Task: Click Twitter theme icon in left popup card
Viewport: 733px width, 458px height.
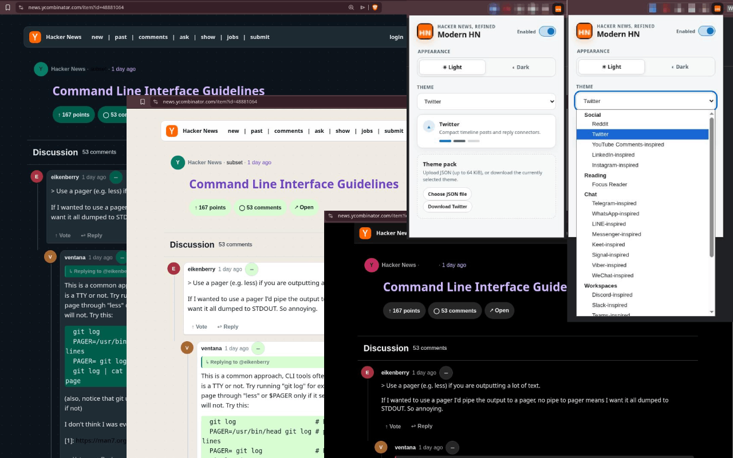Action: click(429, 127)
